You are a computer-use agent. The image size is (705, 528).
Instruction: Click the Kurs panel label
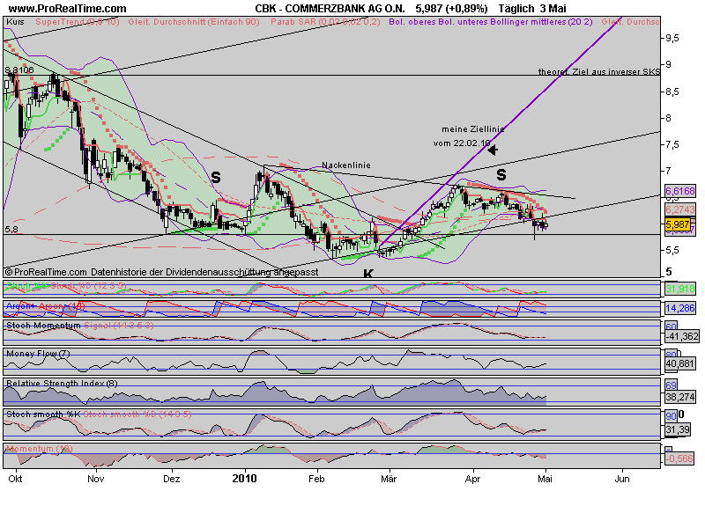[15, 21]
